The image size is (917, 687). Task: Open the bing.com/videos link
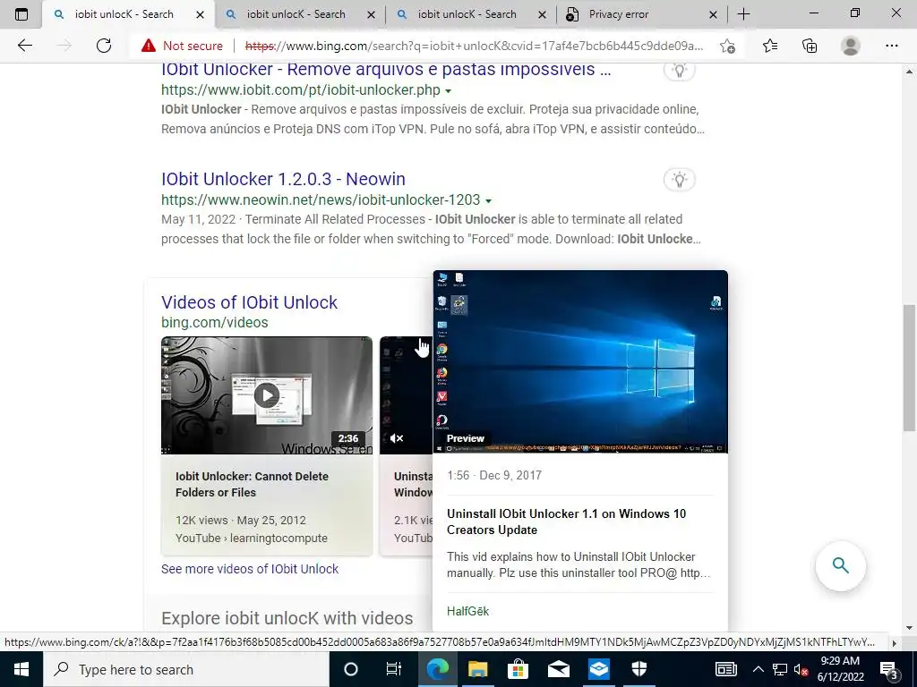coord(215,322)
